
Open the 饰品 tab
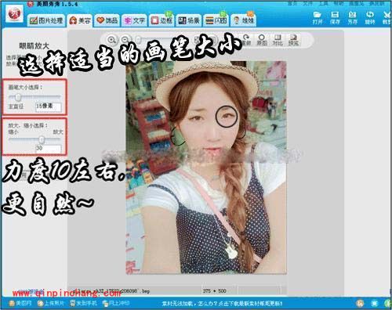107,20
